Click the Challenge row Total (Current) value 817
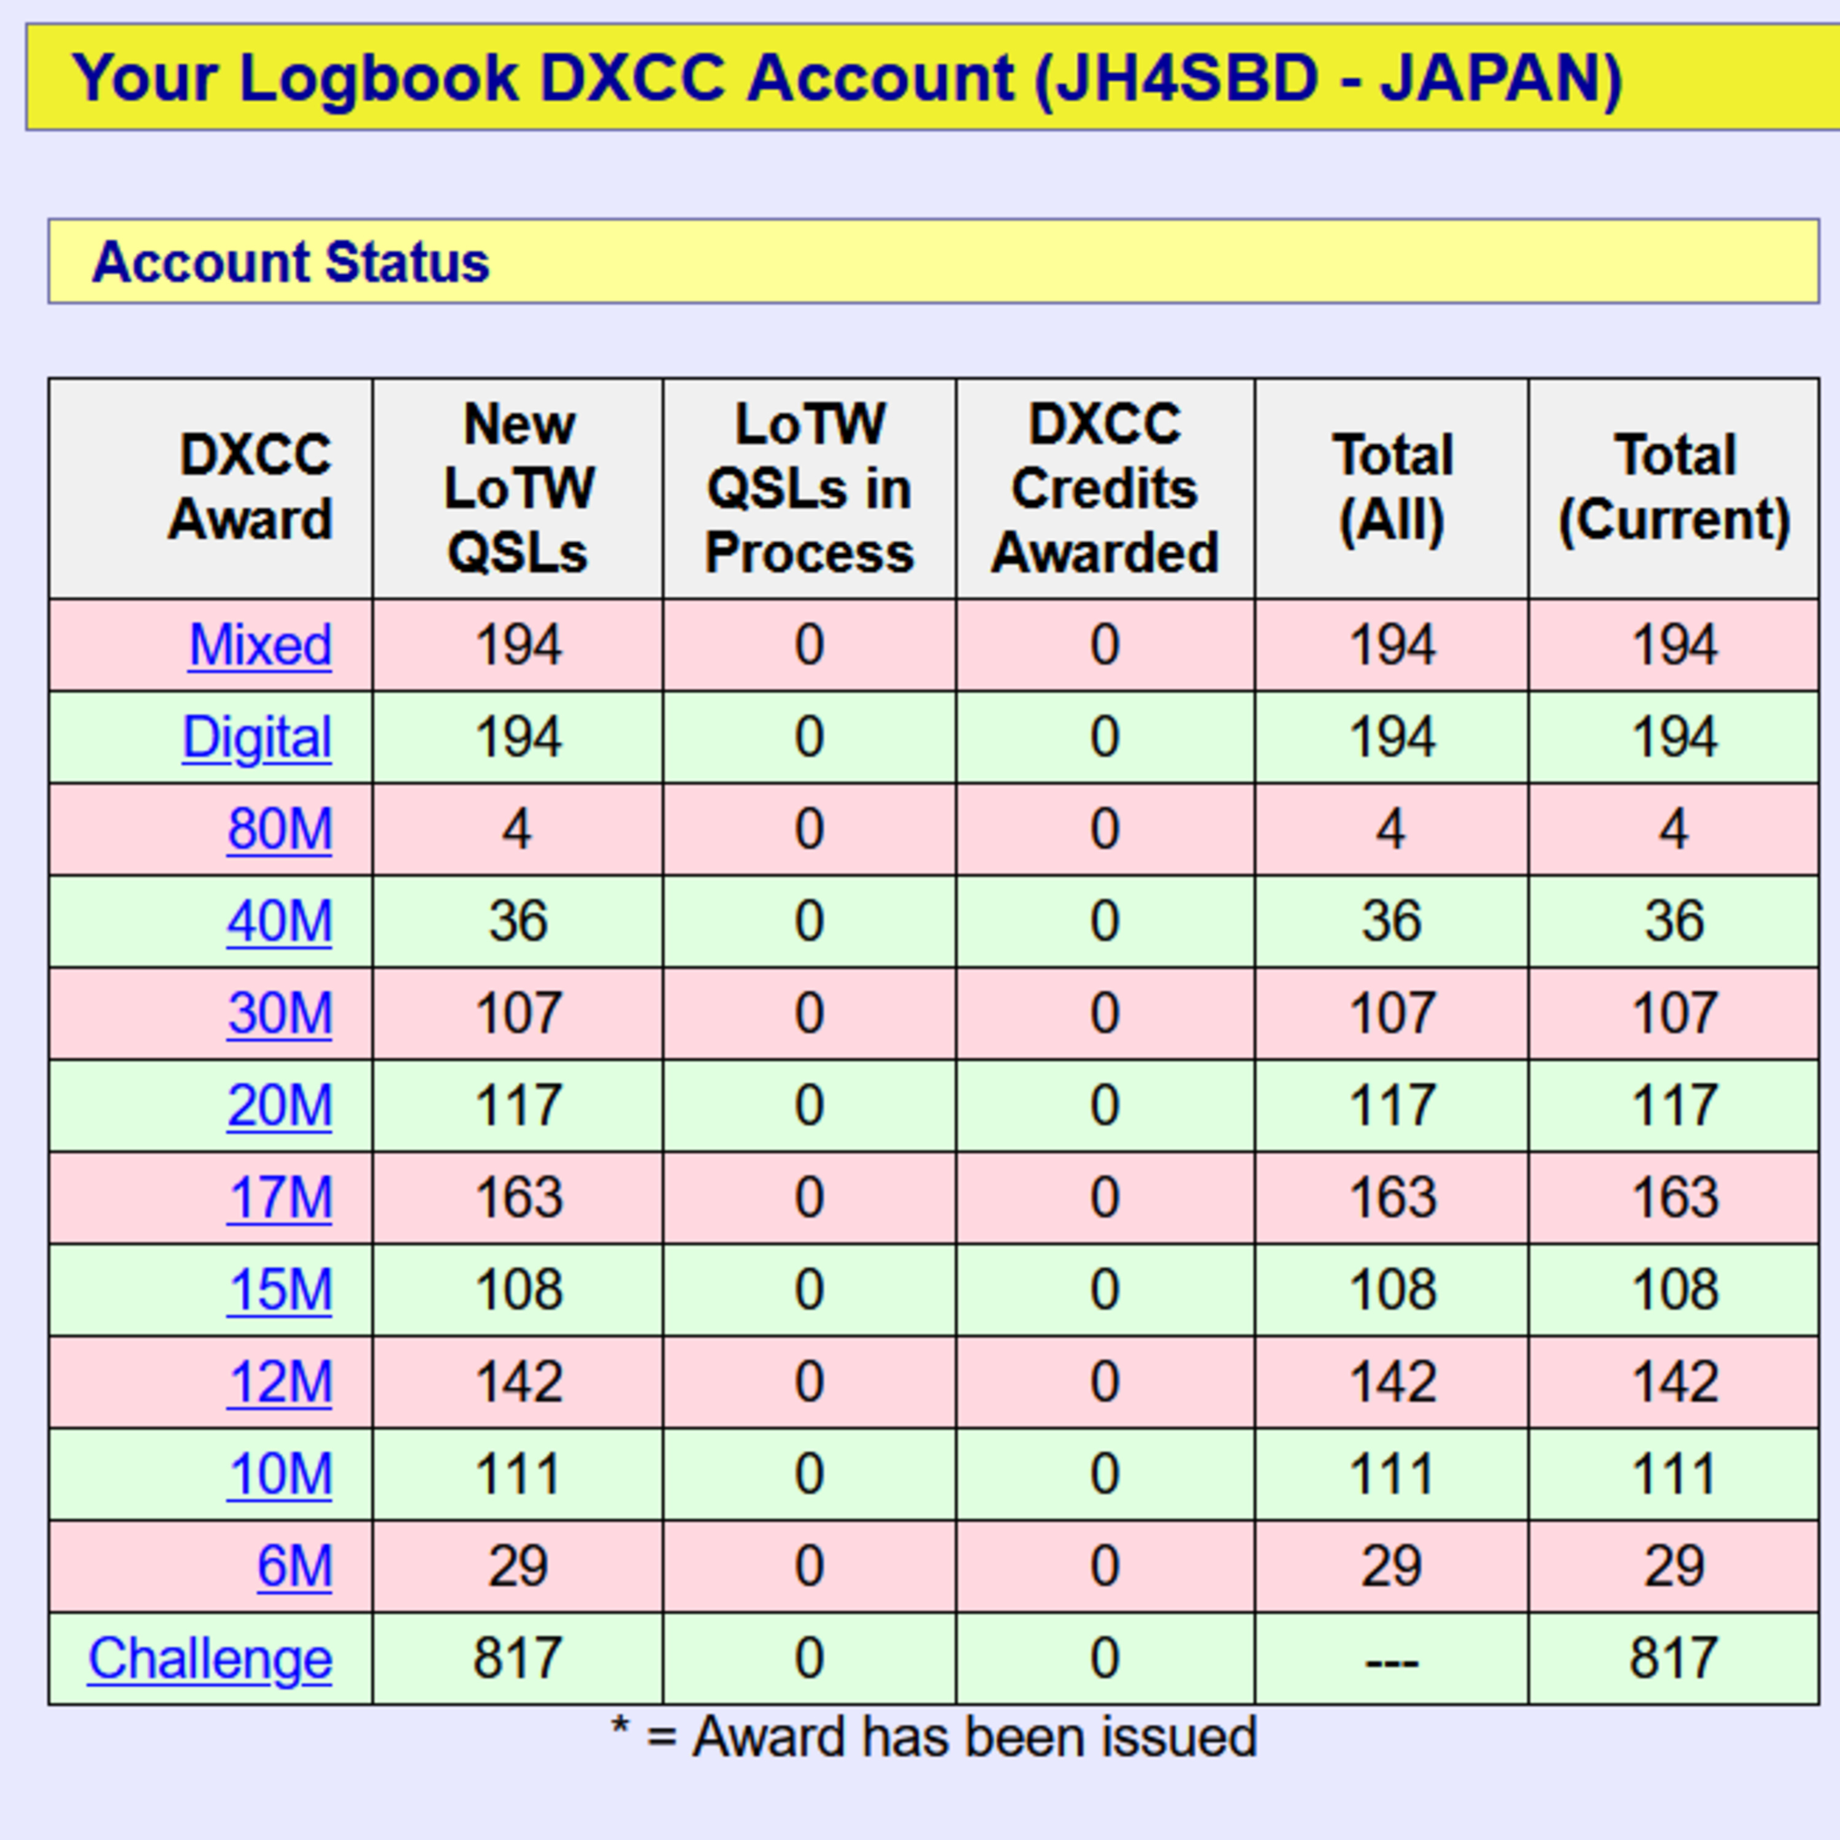The width and height of the screenshot is (1840, 1840). coord(1673,1658)
